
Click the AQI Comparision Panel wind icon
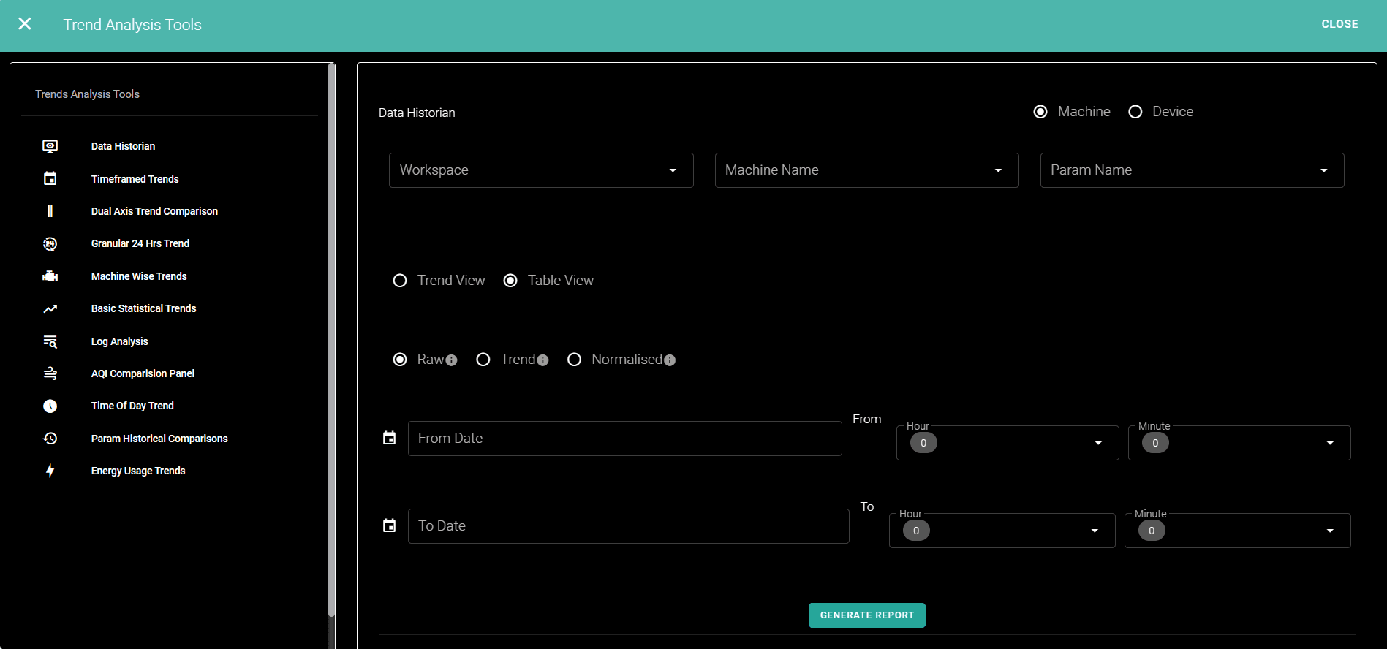pyautogui.click(x=50, y=373)
